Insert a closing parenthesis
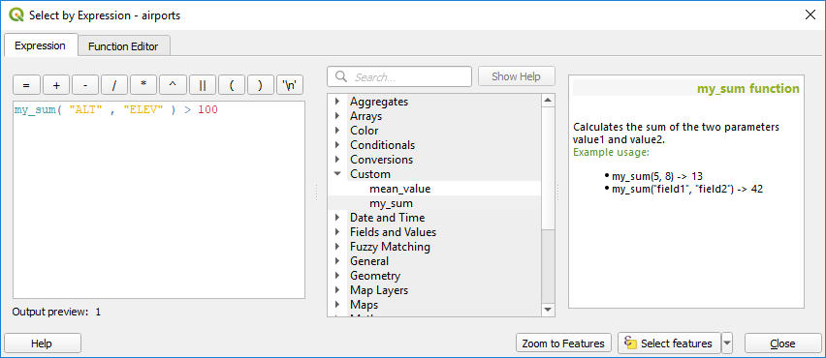 [x=261, y=85]
